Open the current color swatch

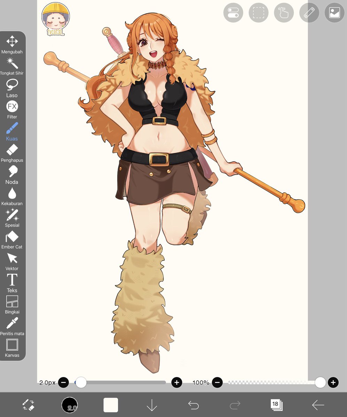[x=111, y=405]
